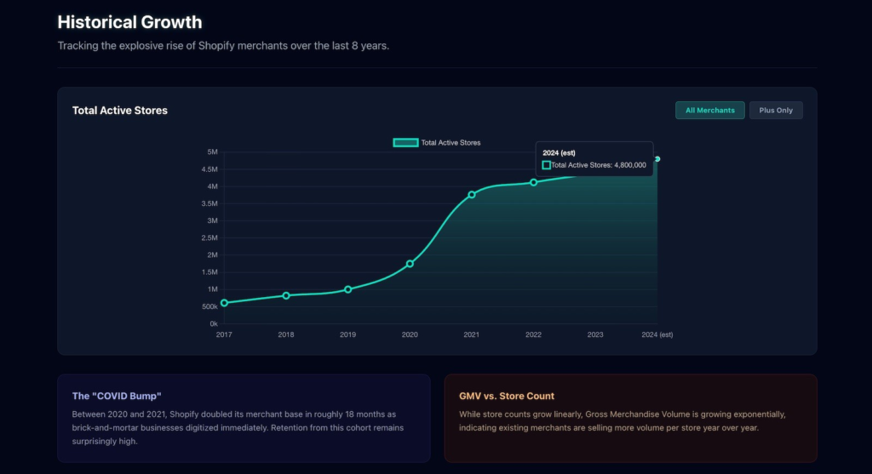This screenshot has height=474, width=872.
Task: Switch chart to Plus Only
Action: tap(776, 111)
